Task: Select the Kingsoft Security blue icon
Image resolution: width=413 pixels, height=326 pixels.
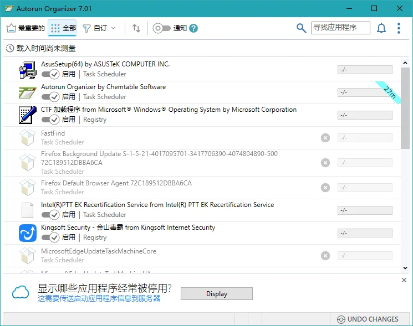Action: (28, 233)
